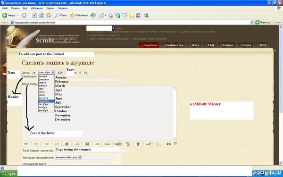Select января in month list
The width and height of the screenshot is (283, 177).
pos(46,76)
